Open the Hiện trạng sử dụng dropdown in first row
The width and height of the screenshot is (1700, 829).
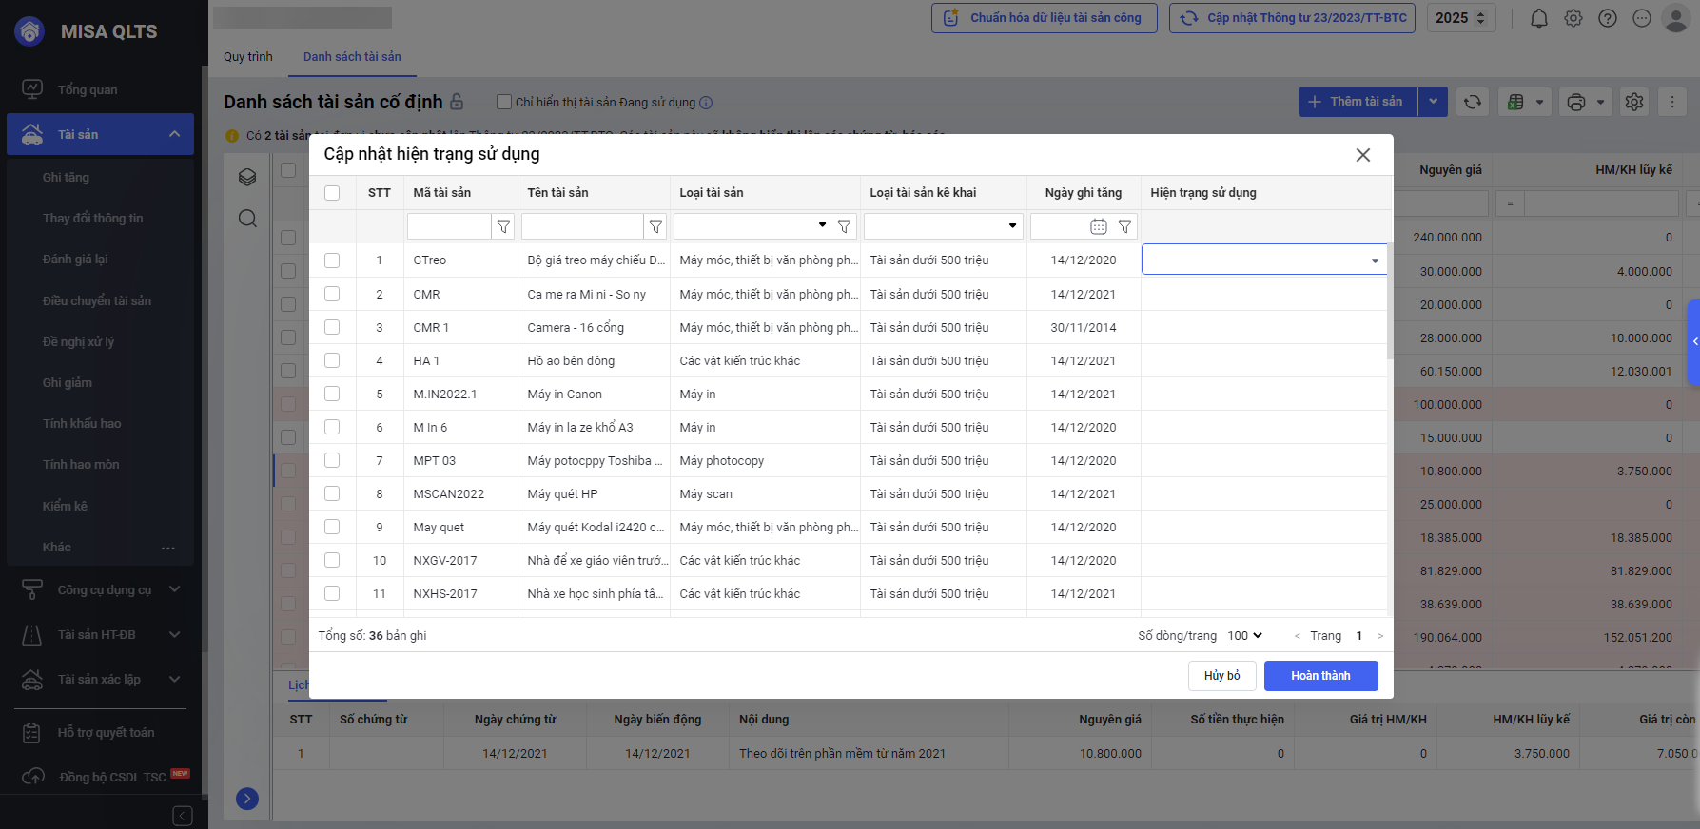tap(1374, 260)
